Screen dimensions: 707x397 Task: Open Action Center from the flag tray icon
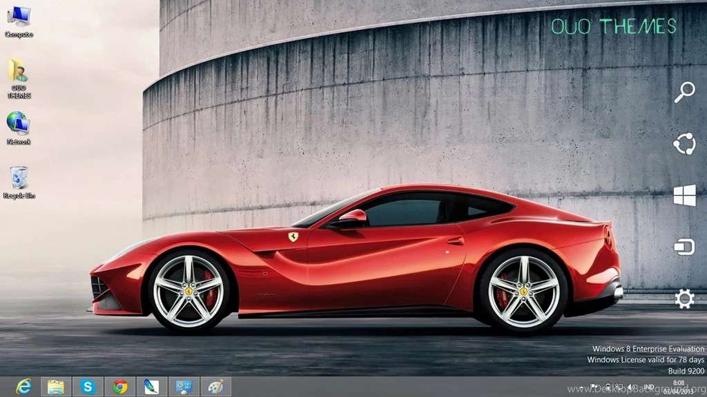(x=594, y=387)
